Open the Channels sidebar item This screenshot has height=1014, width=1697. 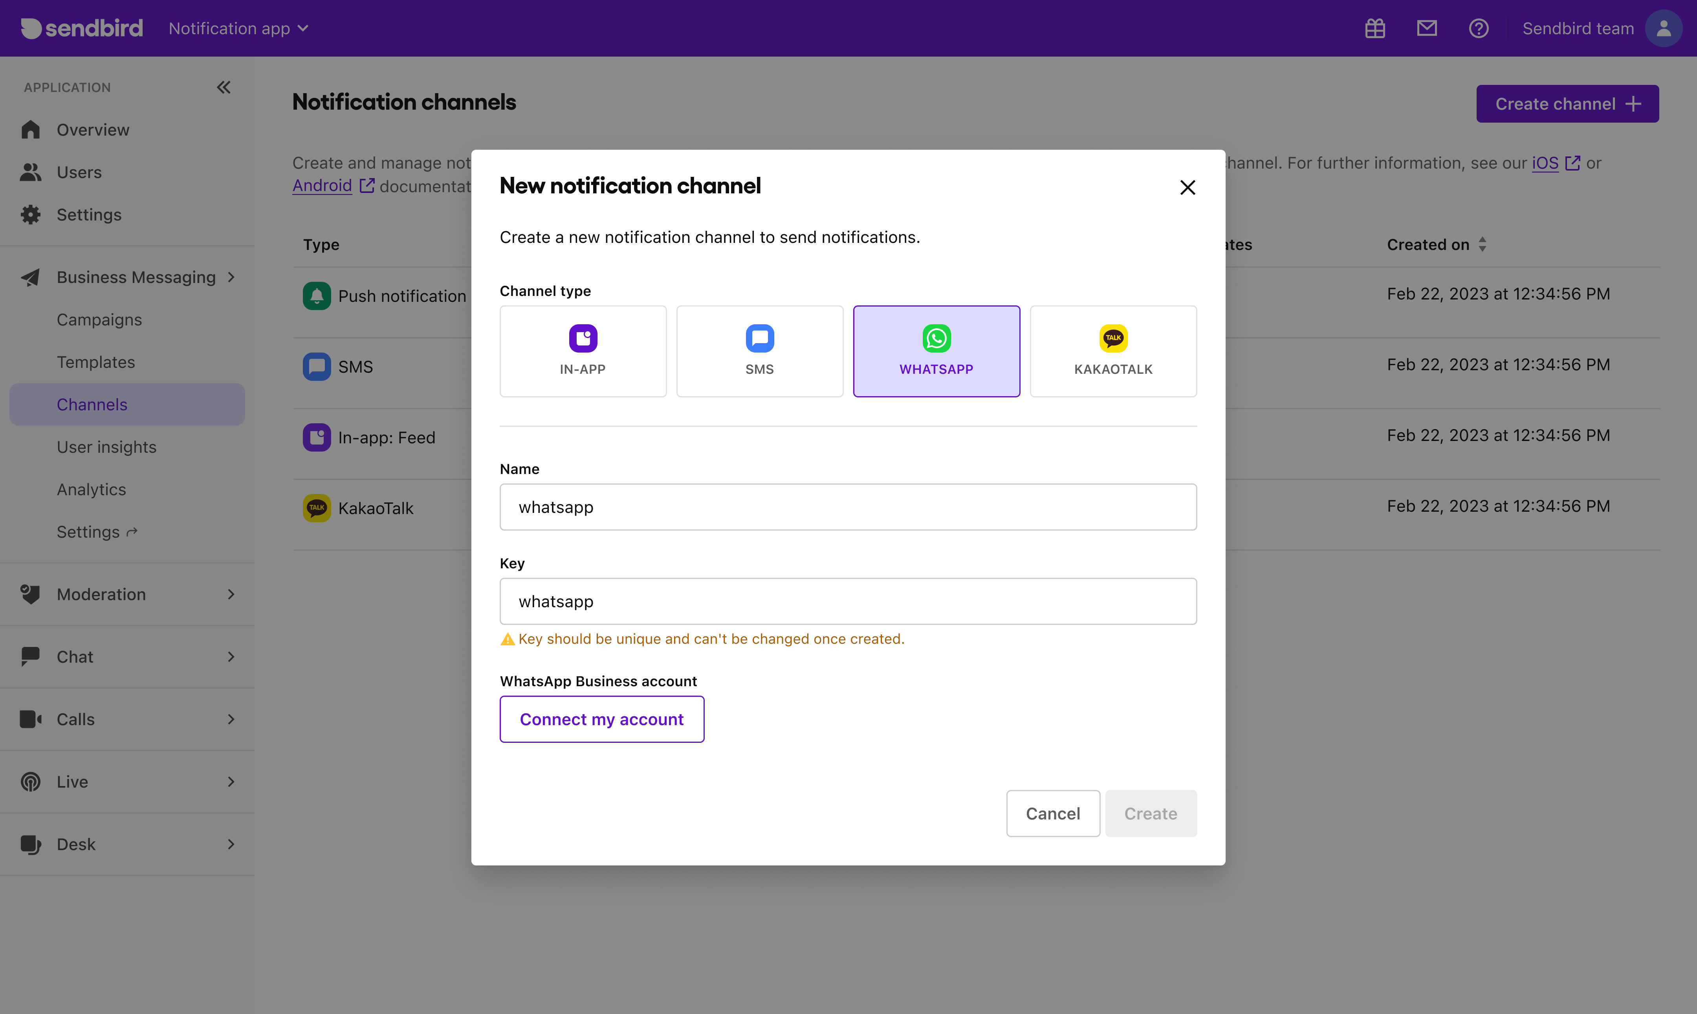128,404
